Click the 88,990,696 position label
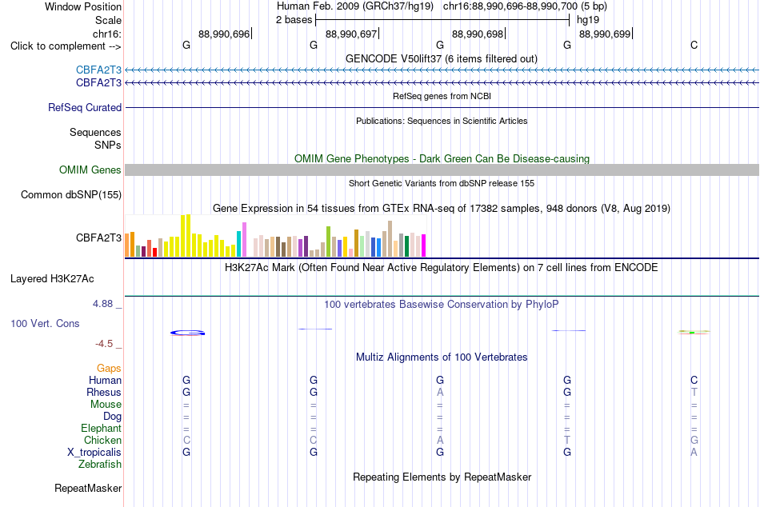This screenshot has width=760, height=507. point(224,34)
